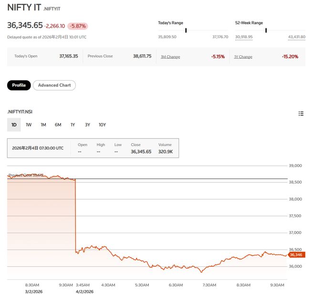The image size is (315, 294).
Task: Switch chart to 1W range
Action: [29, 125]
